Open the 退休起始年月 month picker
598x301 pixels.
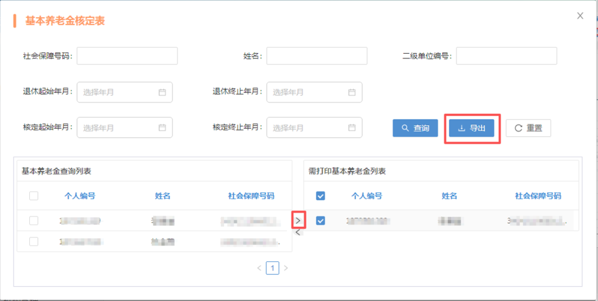click(x=125, y=92)
